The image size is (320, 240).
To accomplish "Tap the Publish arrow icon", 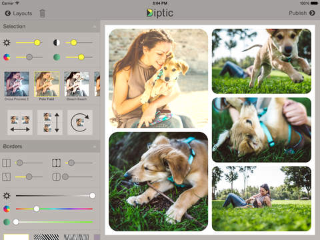I will click(x=312, y=13).
